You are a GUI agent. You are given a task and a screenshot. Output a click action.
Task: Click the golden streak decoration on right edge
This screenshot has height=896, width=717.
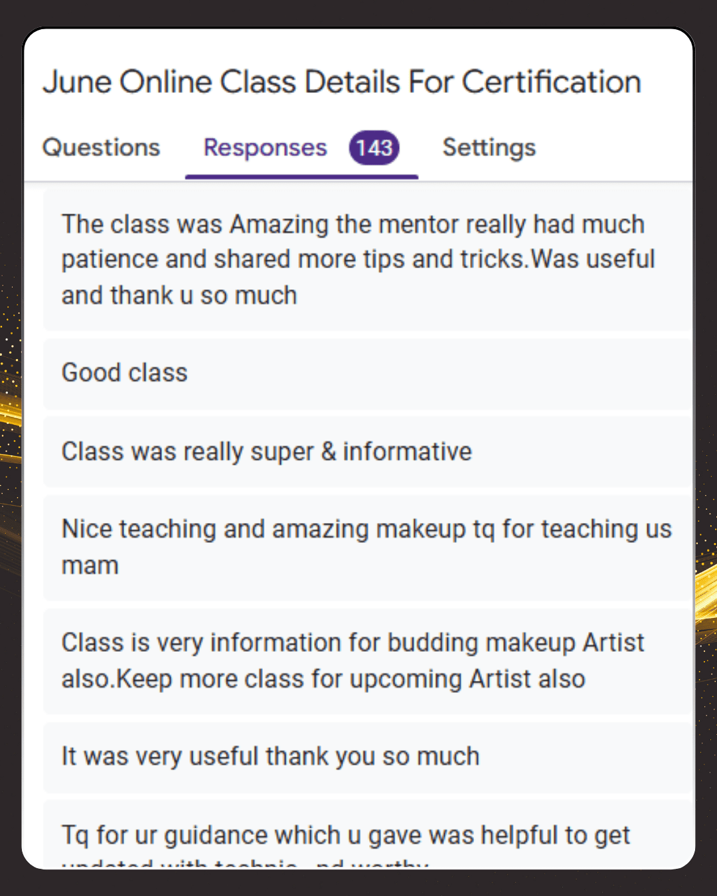pos(706,597)
